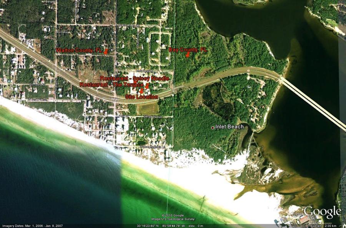Viewport: 346px width, 228px height.
Task: Select the Spicey Noodle restaurant pushpin
Action: (147, 86)
